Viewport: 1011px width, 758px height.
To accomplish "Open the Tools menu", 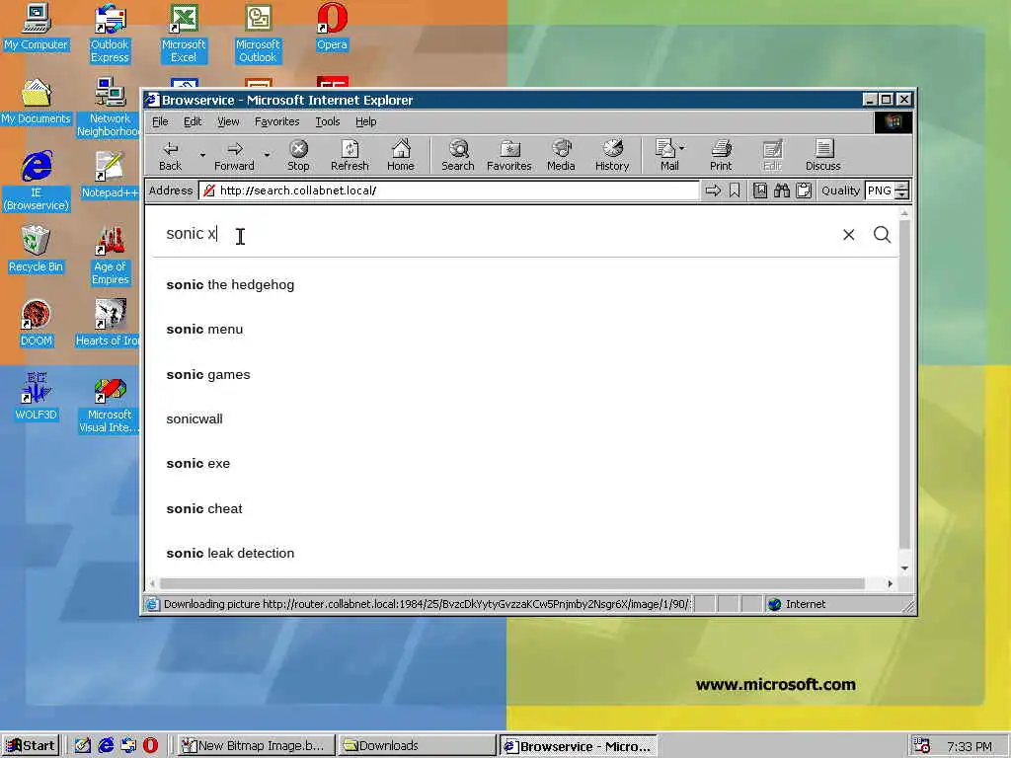I will pyautogui.click(x=327, y=121).
